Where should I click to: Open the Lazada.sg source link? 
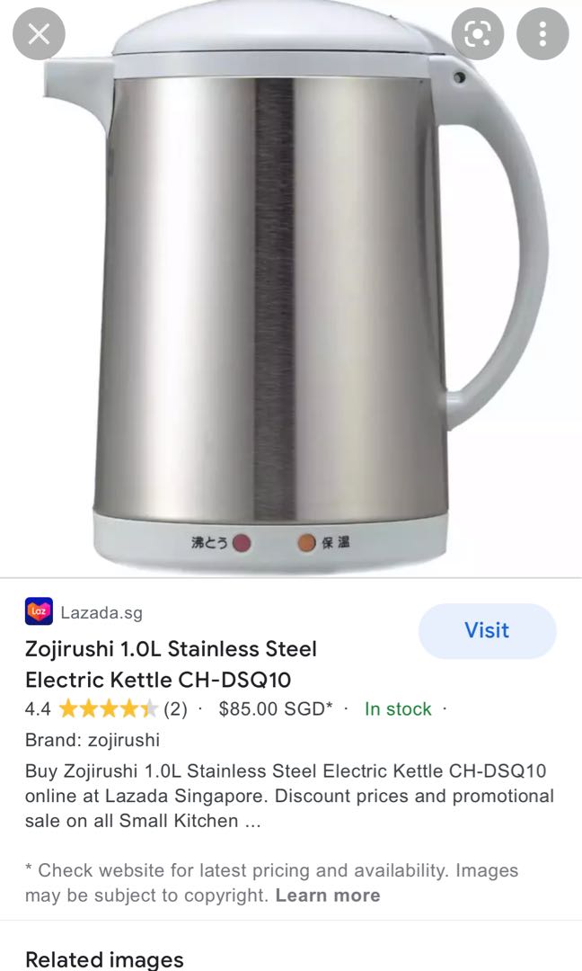101,612
